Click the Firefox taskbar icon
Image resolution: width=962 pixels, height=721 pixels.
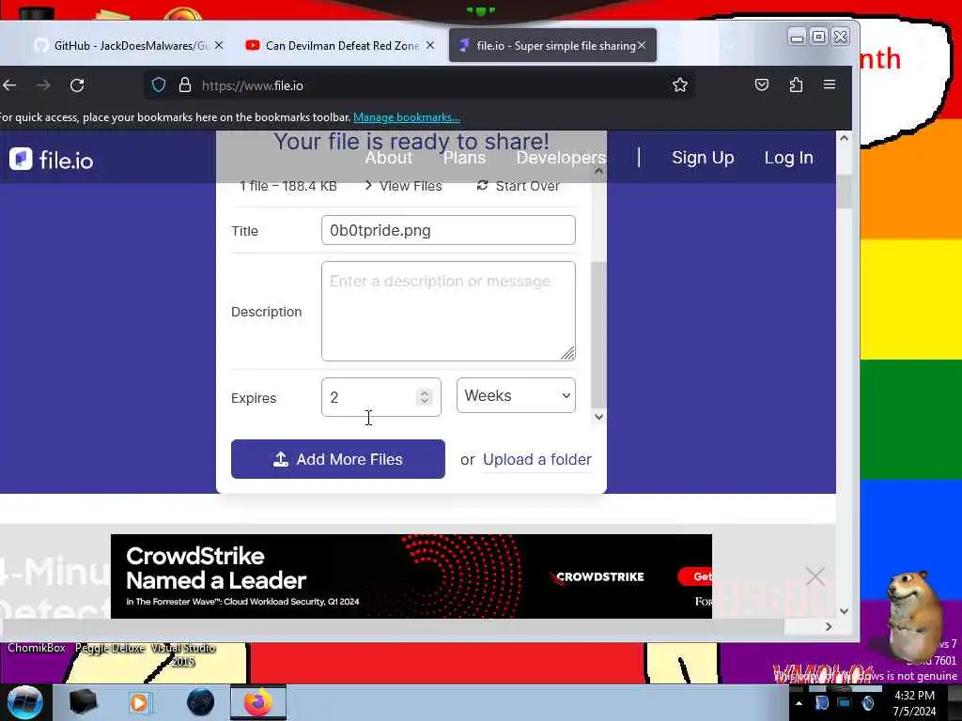257,702
